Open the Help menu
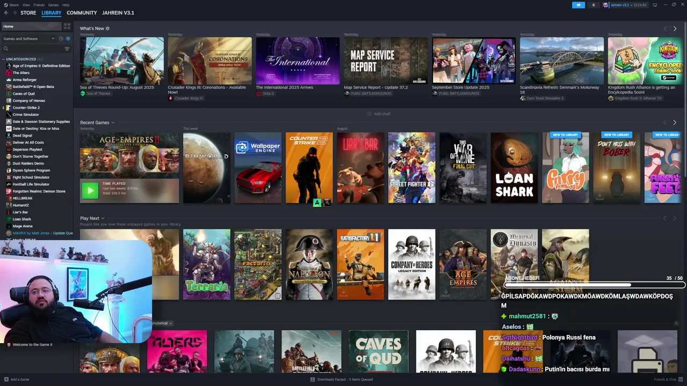 pyautogui.click(x=65, y=5)
